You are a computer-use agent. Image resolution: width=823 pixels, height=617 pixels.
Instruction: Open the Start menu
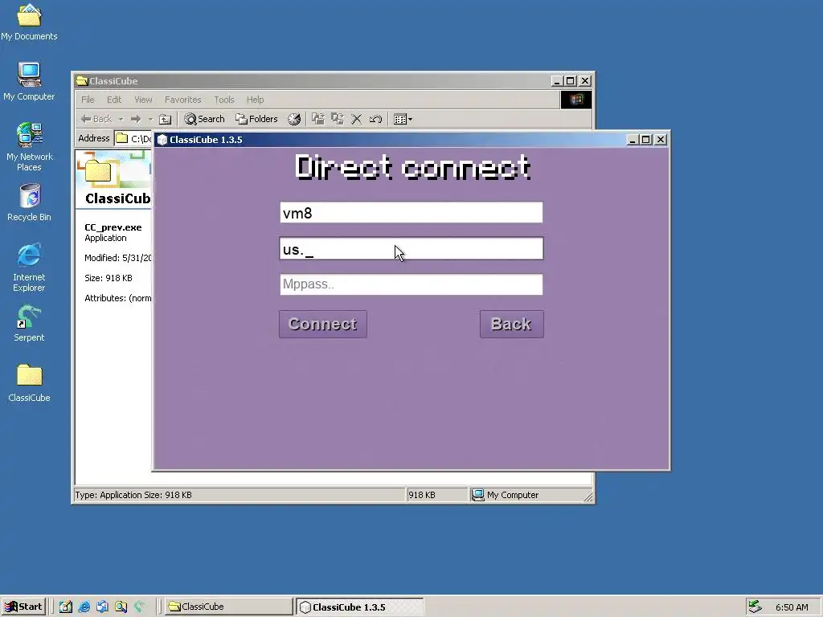click(x=23, y=607)
